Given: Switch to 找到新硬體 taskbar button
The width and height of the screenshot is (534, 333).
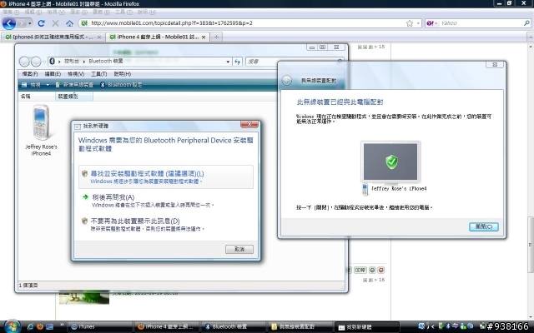Looking at the screenshot, I should pyautogui.click(x=366, y=327).
